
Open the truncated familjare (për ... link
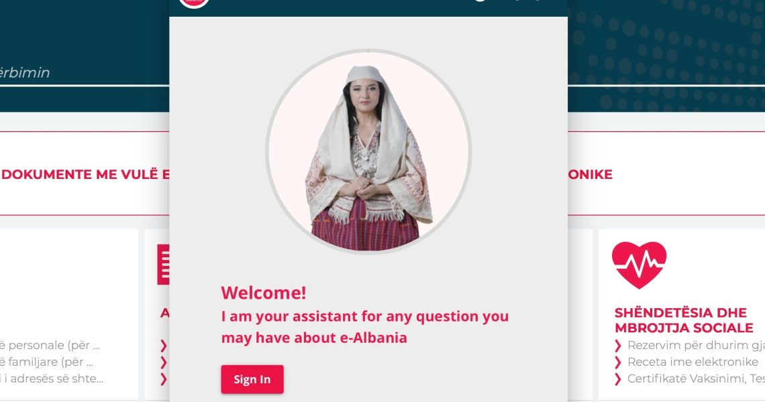[47, 362]
